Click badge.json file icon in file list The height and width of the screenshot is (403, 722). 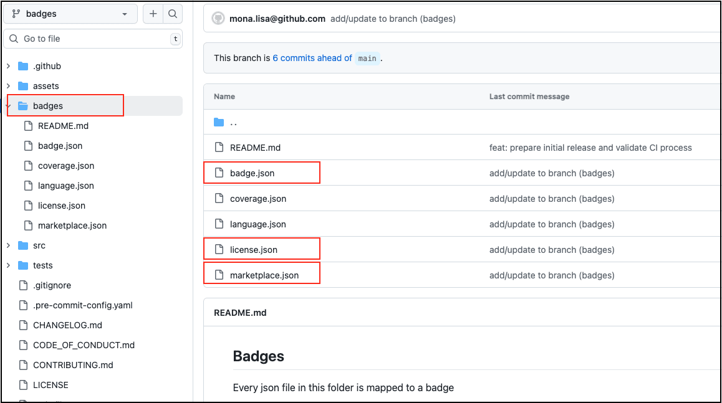(219, 173)
